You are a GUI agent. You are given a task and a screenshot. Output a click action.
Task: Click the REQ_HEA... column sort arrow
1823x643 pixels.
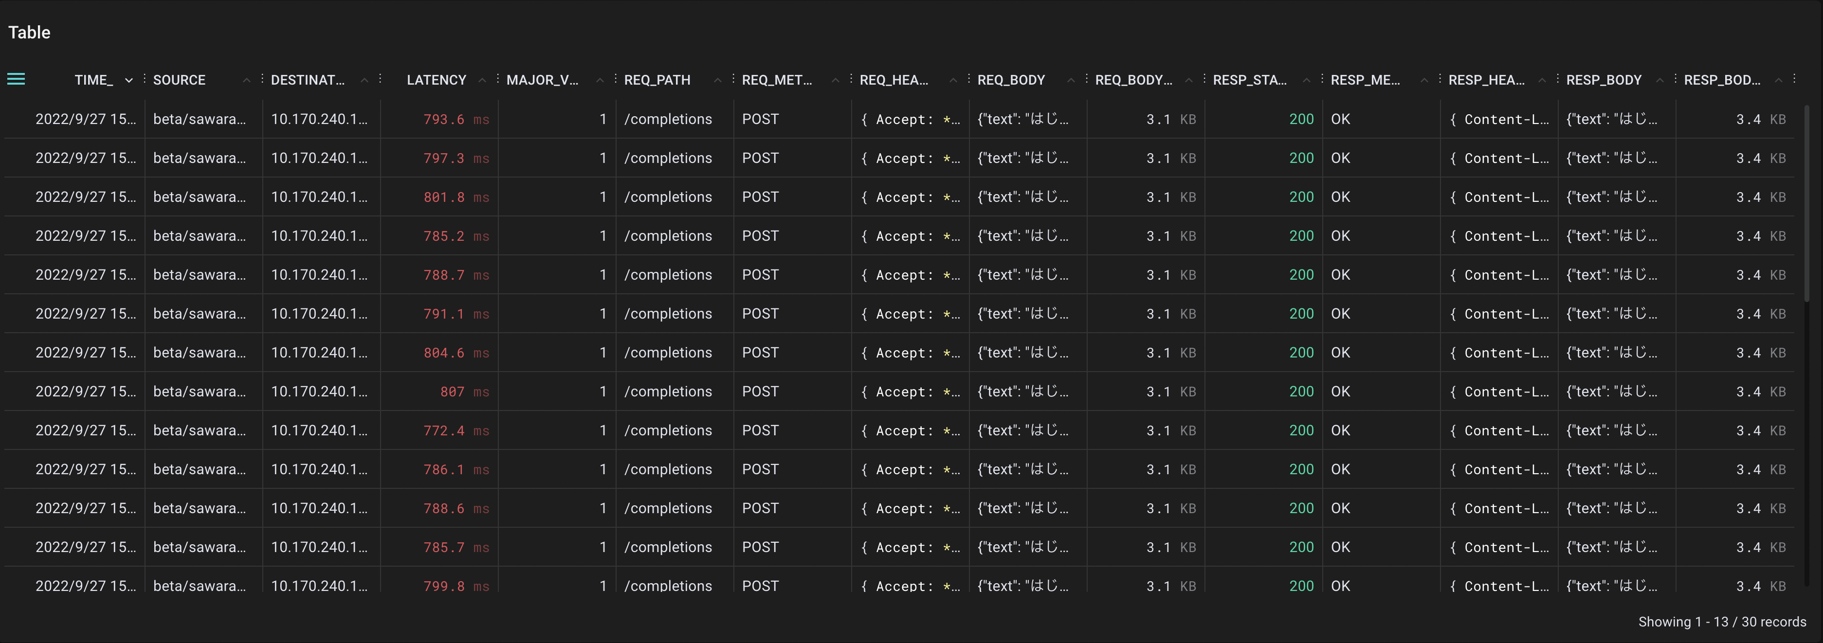953,81
